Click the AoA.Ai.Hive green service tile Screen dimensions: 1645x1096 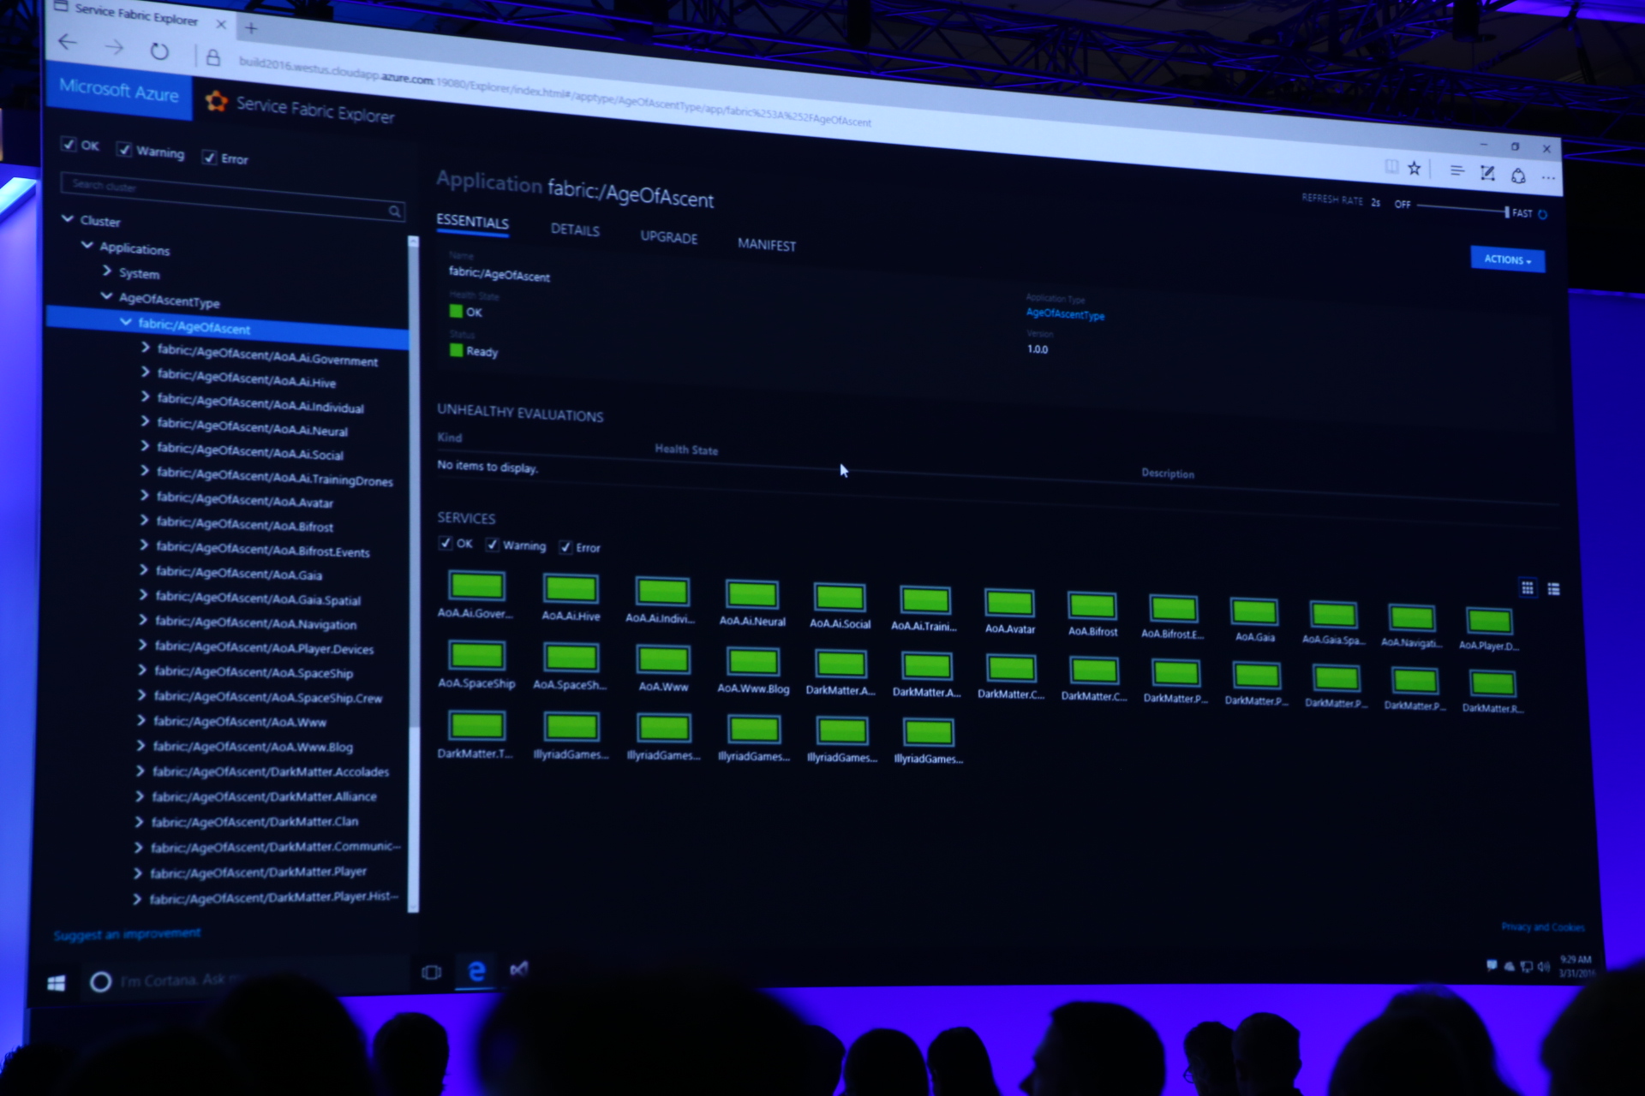coord(571,590)
